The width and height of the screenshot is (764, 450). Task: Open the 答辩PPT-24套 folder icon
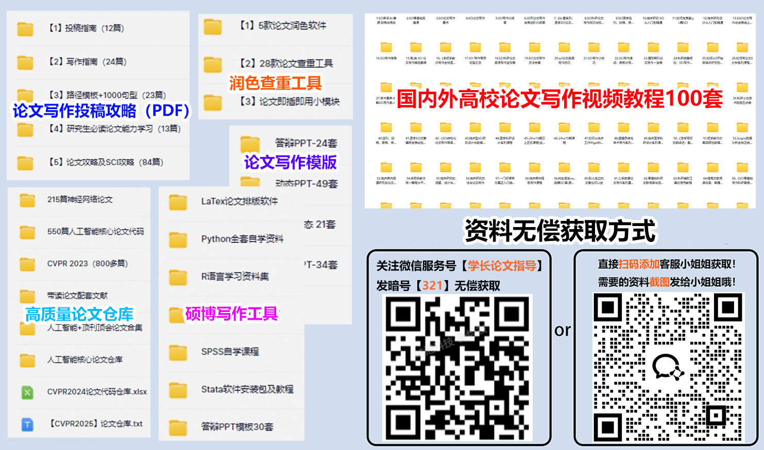click(250, 143)
